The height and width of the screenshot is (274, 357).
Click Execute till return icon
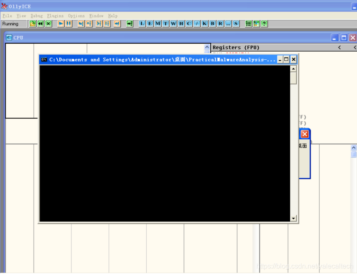tap(117, 24)
